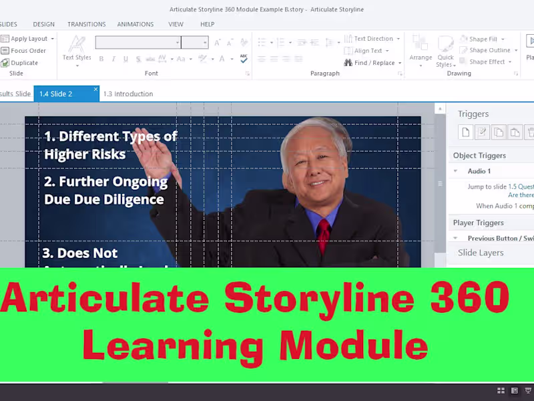Click the Decrease Indent icon
This screenshot has height=401, width=534.
302,42
